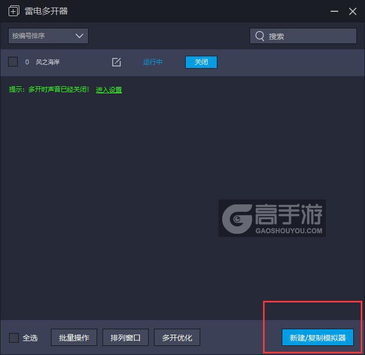Click the 排列窗口 button
The width and height of the screenshot is (365, 355).
(126, 337)
